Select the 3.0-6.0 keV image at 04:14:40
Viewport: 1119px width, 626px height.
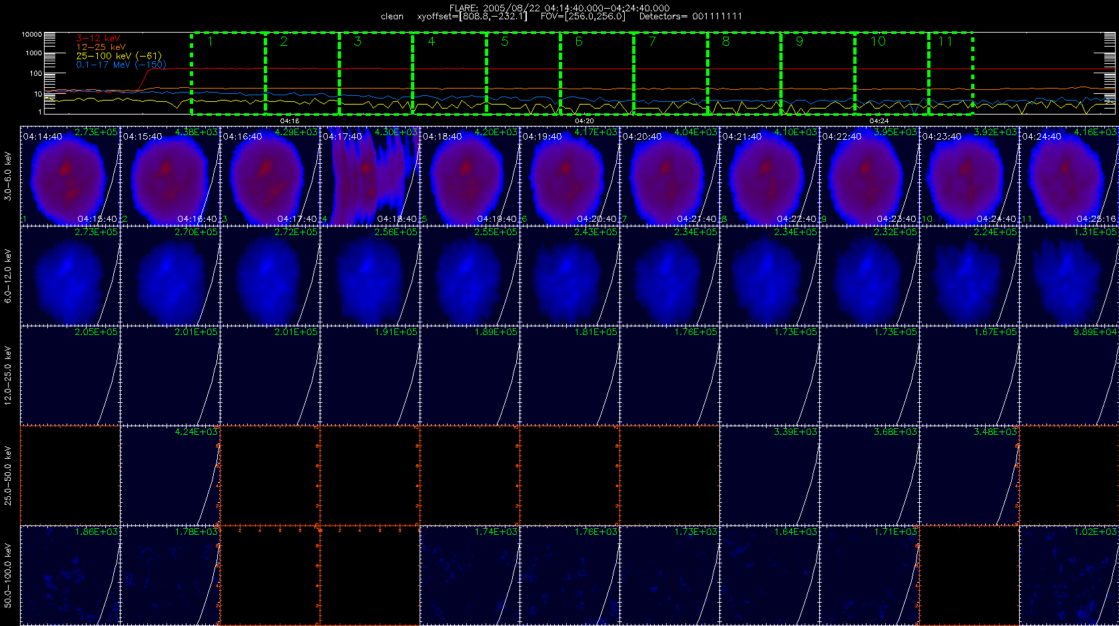(x=70, y=176)
